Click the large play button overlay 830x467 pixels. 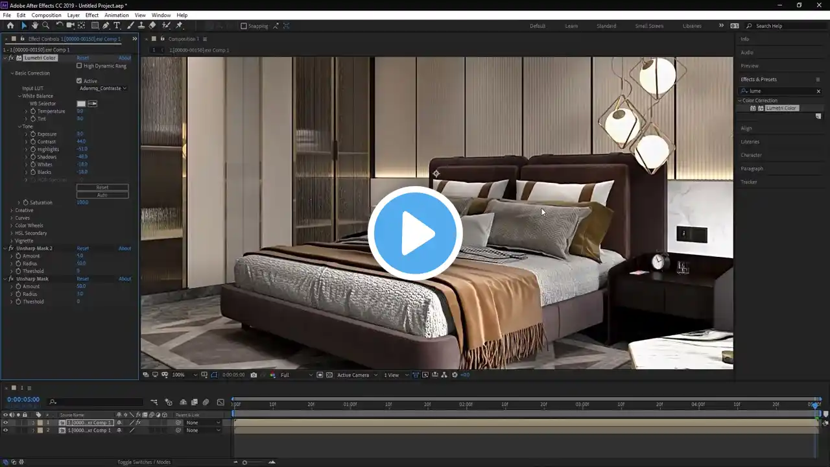pyautogui.click(x=415, y=233)
